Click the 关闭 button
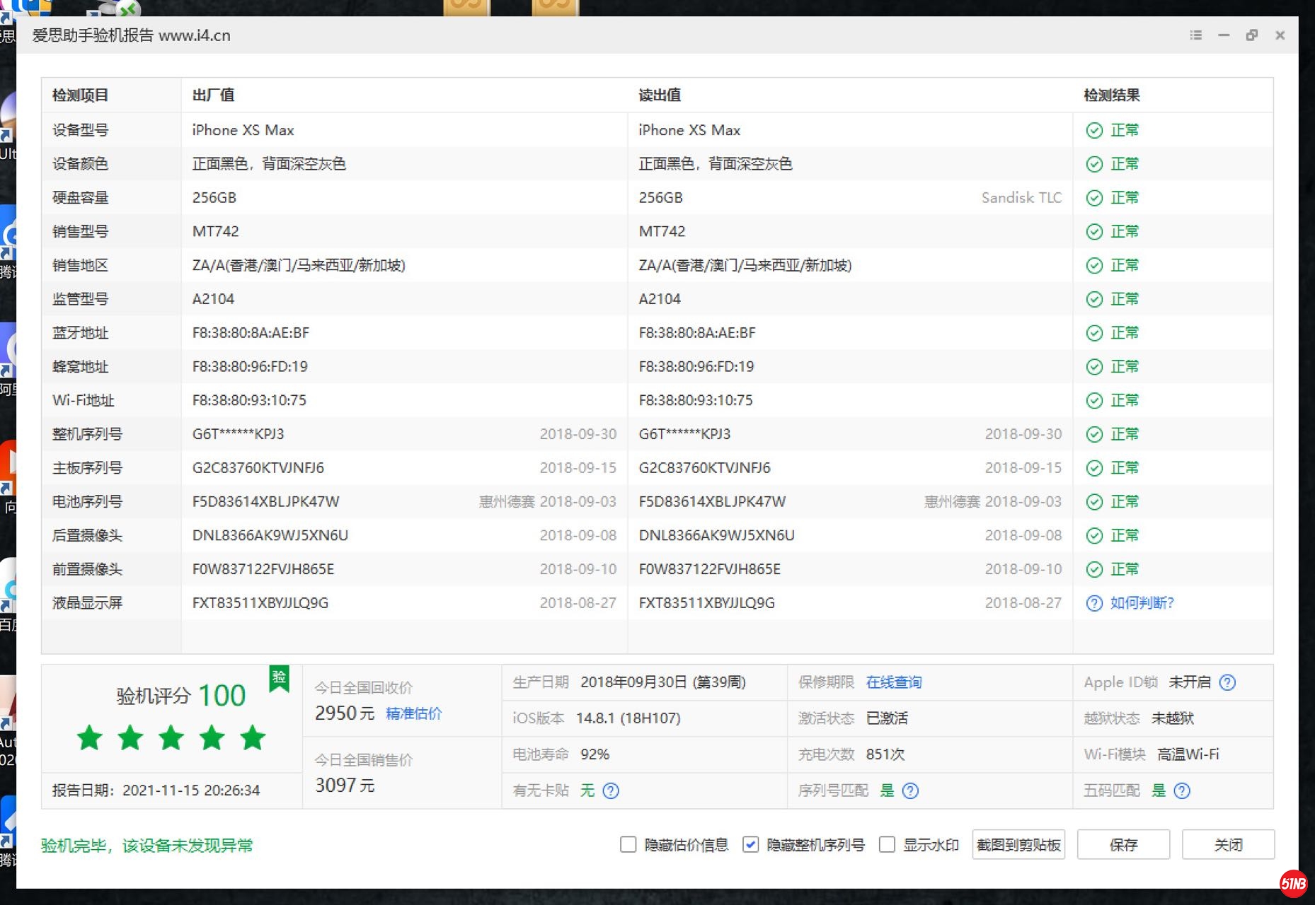The height and width of the screenshot is (905, 1315). [x=1228, y=845]
